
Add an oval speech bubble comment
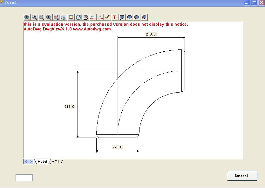click(137, 17)
